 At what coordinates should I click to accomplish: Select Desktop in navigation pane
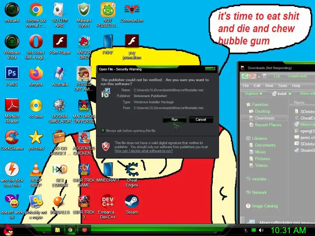tap(260, 111)
